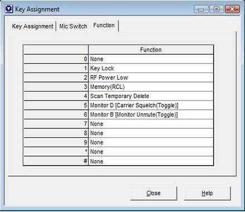This screenshot has width=245, height=212.
Task: Click the Close button
Action: [154, 193]
